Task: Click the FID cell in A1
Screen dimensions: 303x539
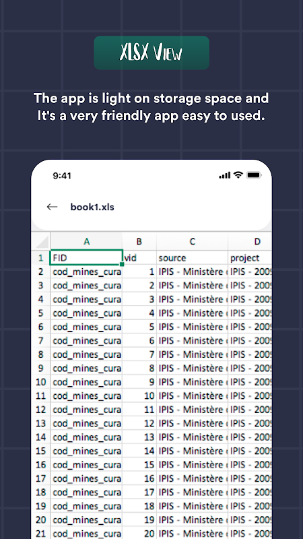Action: pyautogui.click(x=87, y=258)
